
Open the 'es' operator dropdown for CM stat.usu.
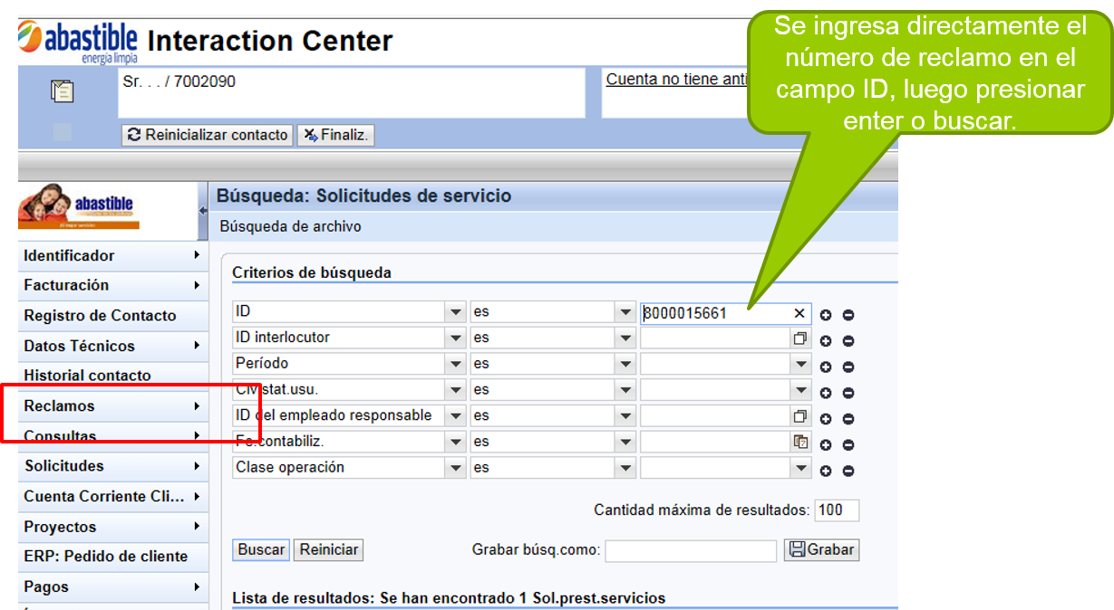[x=625, y=390]
